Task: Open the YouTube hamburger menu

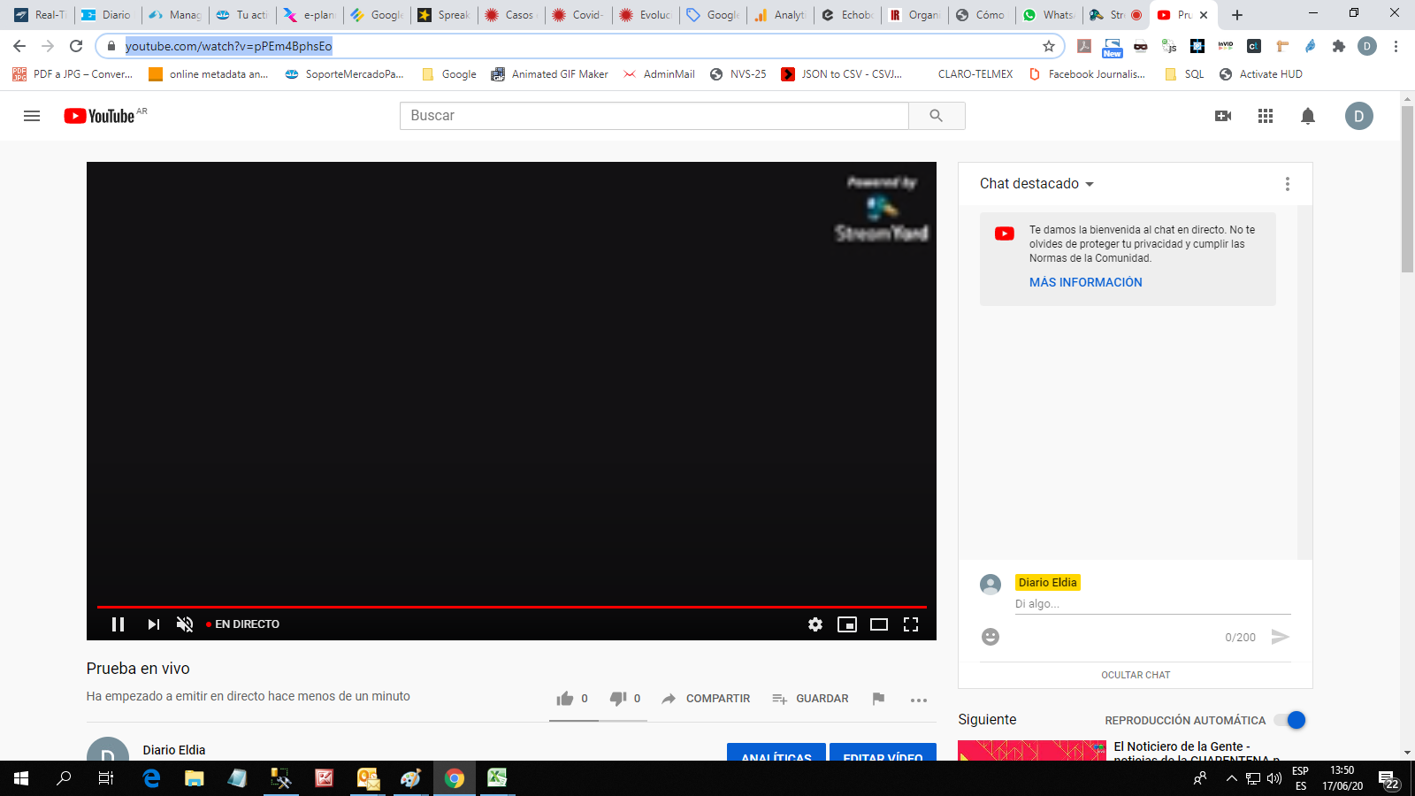Action: coord(31,116)
